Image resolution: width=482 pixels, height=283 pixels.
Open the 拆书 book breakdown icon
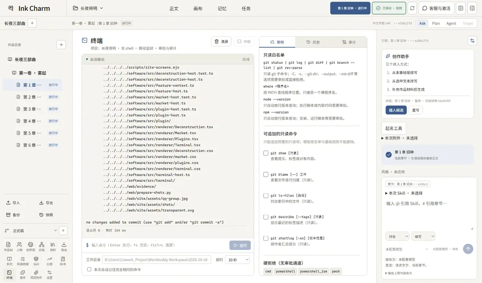(63, 261)
